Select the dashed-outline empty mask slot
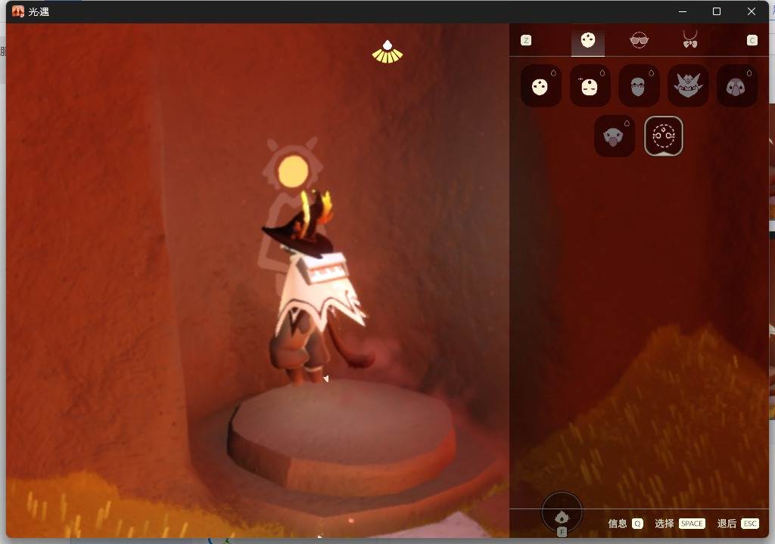The image size is (775, 544). point(663,136)
